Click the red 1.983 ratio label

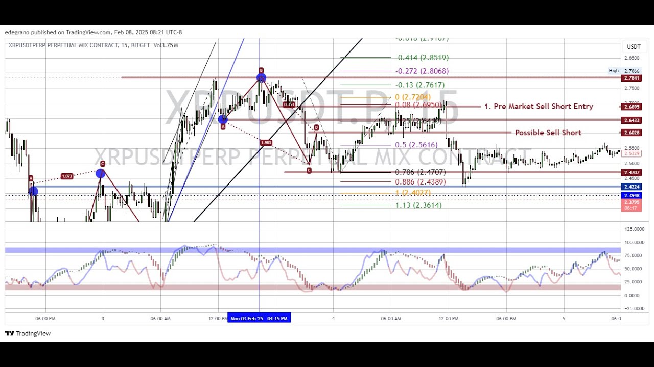pos(266,143)
